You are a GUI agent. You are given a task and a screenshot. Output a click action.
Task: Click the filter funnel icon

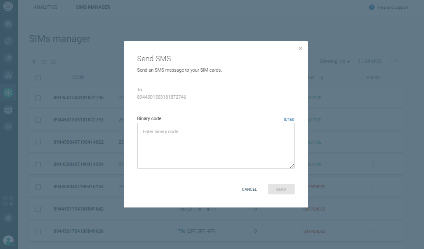click(x=34, y=62)
